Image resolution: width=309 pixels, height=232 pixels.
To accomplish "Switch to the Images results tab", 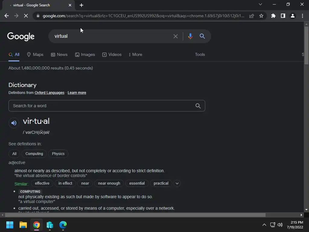I will click(x=85, y=55).
